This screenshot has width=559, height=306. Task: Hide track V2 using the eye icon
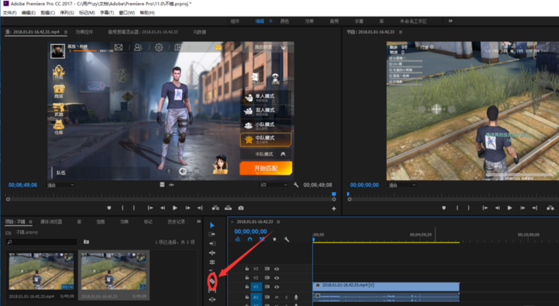point(276,278)
